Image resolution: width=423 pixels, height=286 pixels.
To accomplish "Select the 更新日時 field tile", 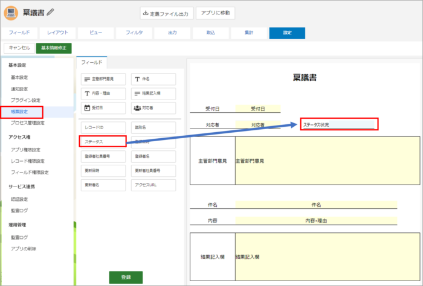I will coord(103,171).
